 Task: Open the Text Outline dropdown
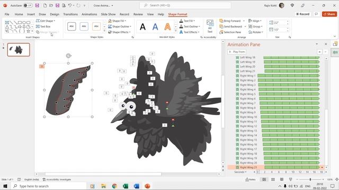point(190,26)
